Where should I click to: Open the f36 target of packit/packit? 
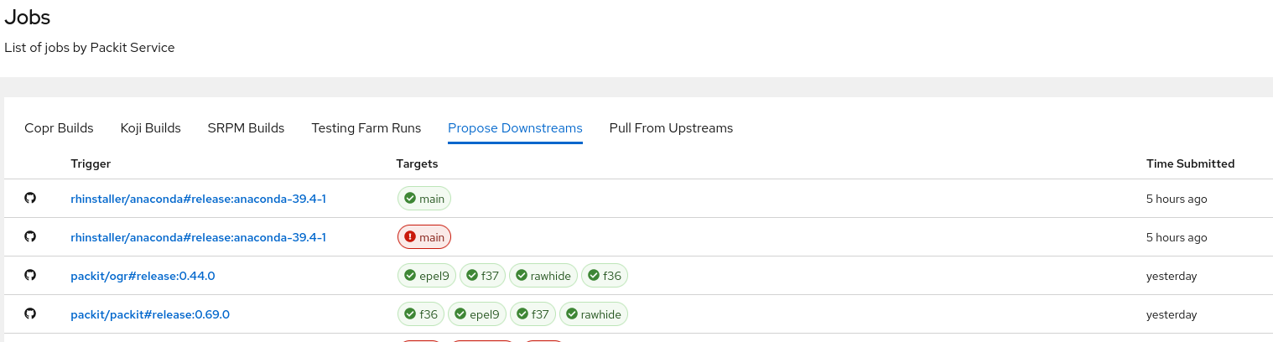click(420, 314)
